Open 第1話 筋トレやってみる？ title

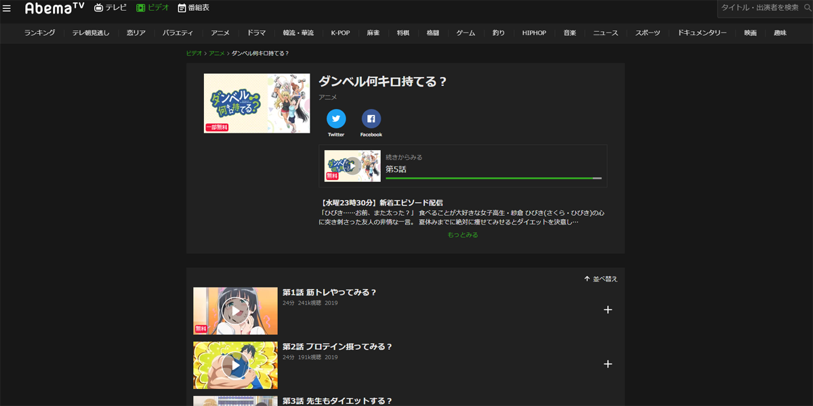[329, 292]
